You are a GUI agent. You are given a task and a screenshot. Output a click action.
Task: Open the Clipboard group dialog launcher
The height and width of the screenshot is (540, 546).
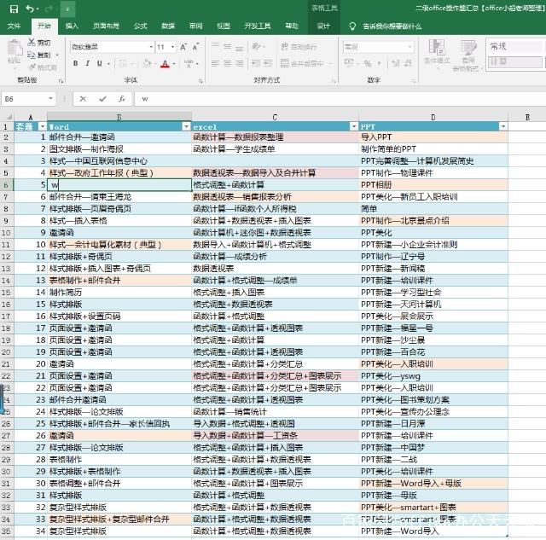point(61,81)
